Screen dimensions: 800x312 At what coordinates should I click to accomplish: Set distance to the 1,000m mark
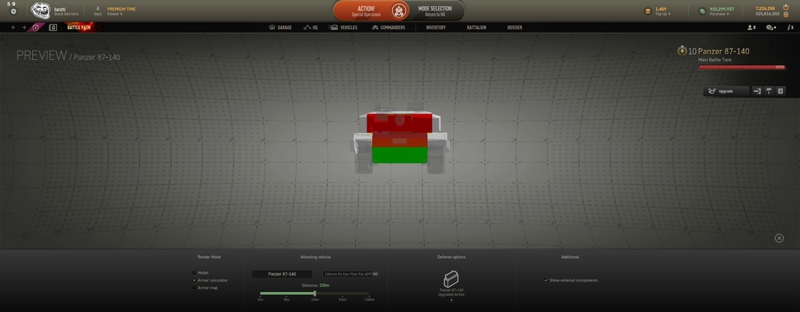pyautogui.click(x=369, y=299)
